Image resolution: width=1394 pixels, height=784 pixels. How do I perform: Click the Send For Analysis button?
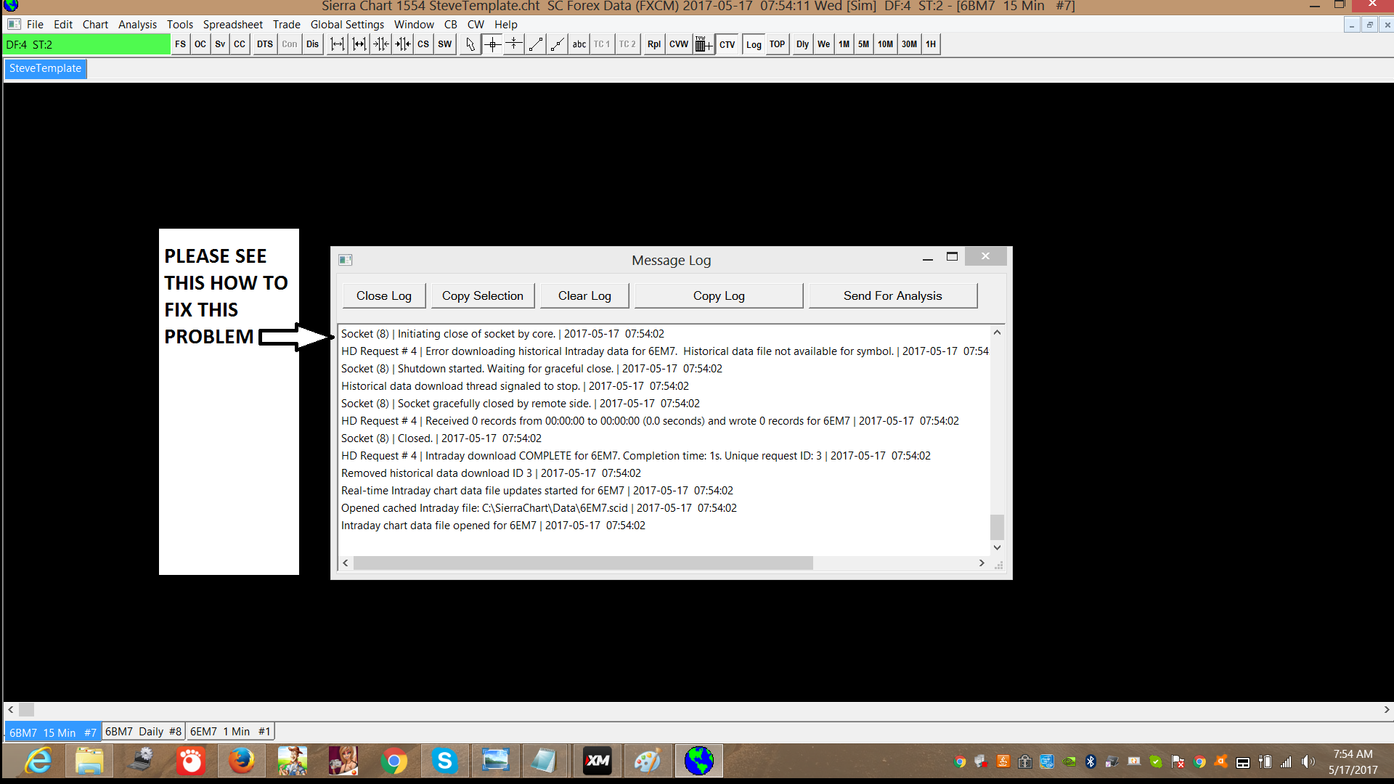click(x=892, y=295)
